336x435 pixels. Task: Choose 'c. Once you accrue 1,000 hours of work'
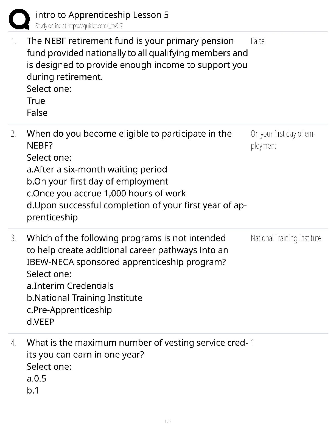coord(106,193)
